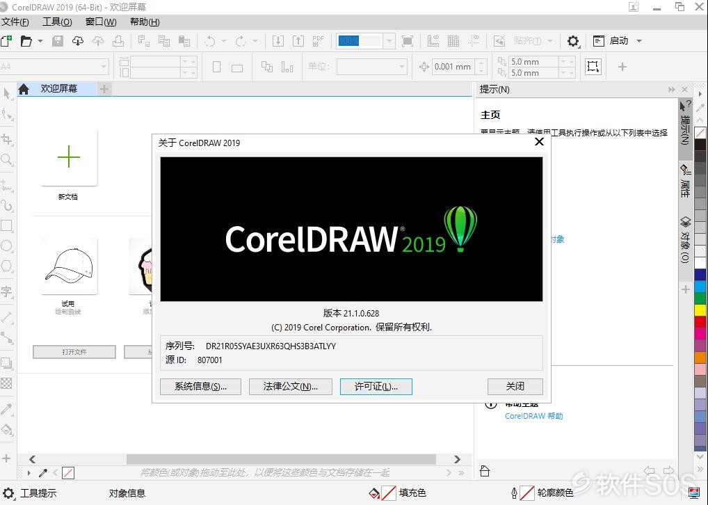Click the New document toolbar icon
Viewport: 708px width, 505px height.
coord(6,40)
